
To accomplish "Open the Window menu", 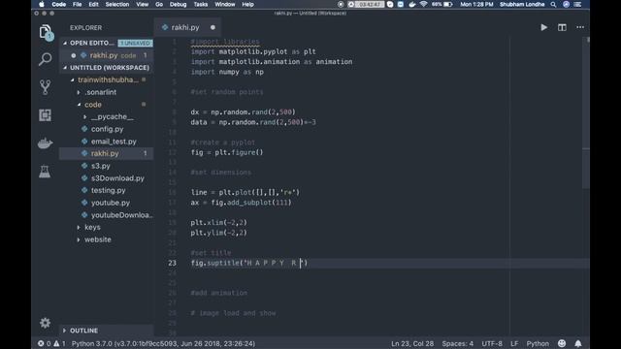I will (x=224, y=4).
